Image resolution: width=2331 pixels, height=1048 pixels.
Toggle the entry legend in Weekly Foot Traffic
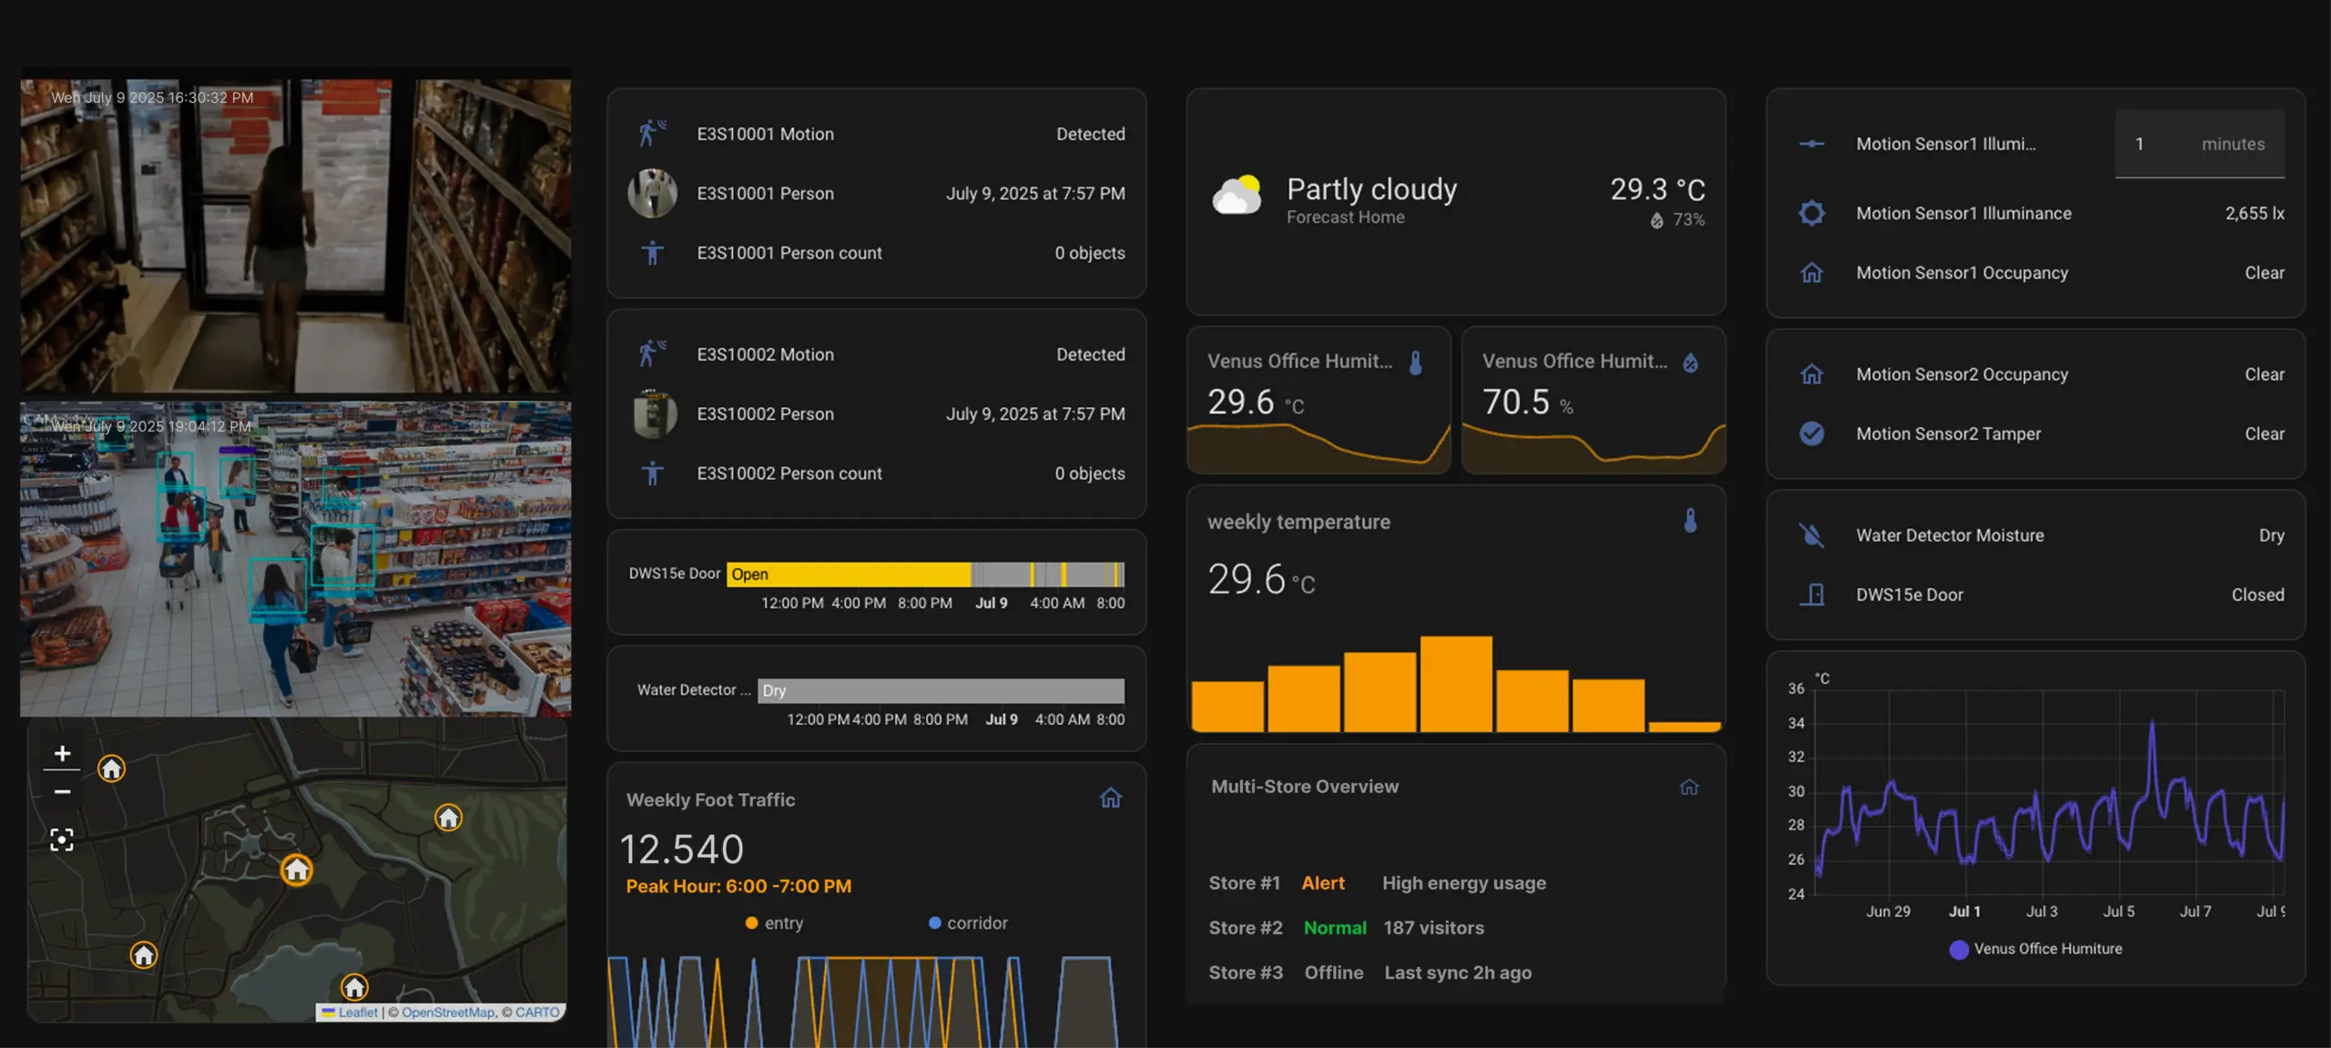point(776,922)
